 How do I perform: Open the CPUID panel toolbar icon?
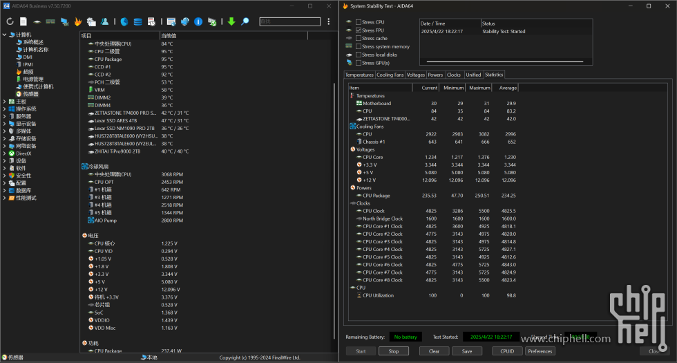point(91,21)
